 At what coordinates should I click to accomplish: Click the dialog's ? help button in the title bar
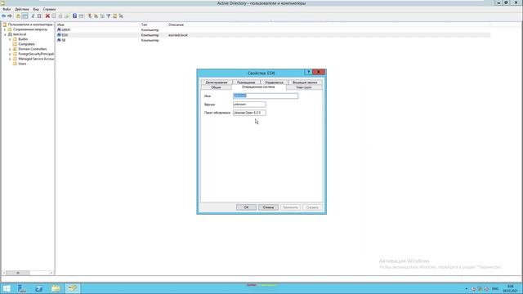point(308,72)
